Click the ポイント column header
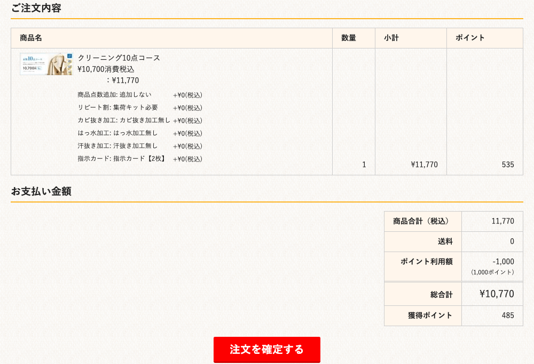This screenshot has height=364, width=534. tap(470, 38)
